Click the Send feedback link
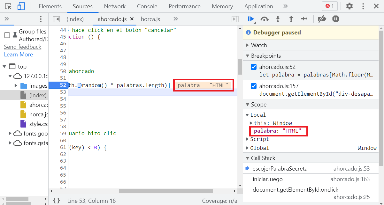384x205 pixels. (x=23, y=47)
